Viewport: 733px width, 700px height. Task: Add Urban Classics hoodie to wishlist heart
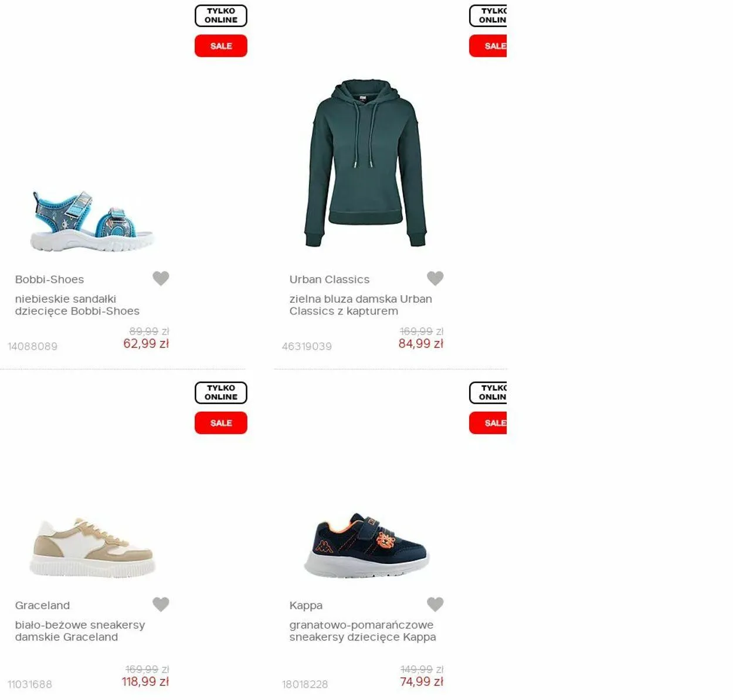tap(435, 278)
